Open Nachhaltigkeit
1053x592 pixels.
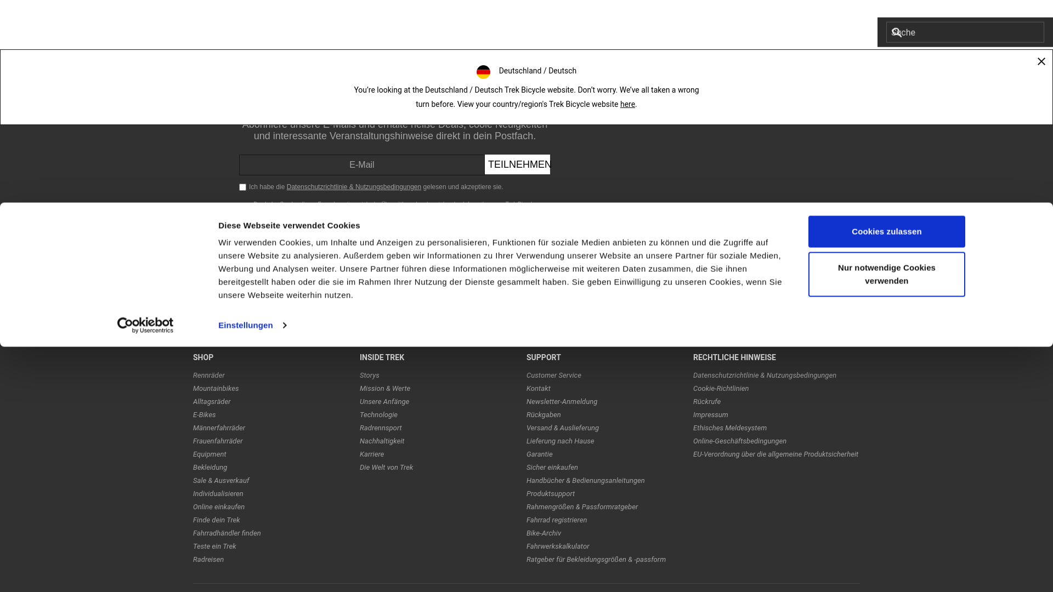pos(382,441)
